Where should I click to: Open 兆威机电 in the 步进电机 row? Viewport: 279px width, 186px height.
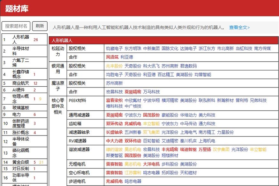[x=114, y=181]
